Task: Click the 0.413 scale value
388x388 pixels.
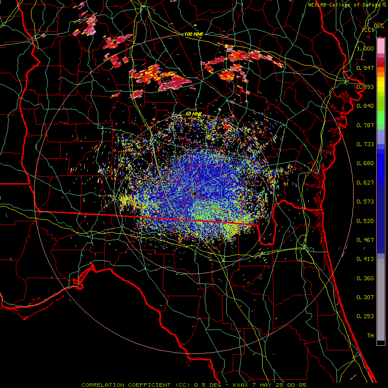Action: tap(365, 259)
